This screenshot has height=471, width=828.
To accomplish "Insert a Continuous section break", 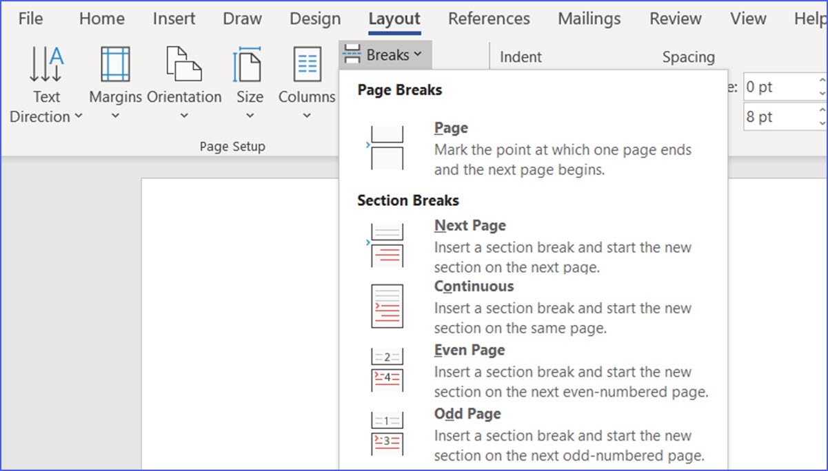I will [474, 286].
